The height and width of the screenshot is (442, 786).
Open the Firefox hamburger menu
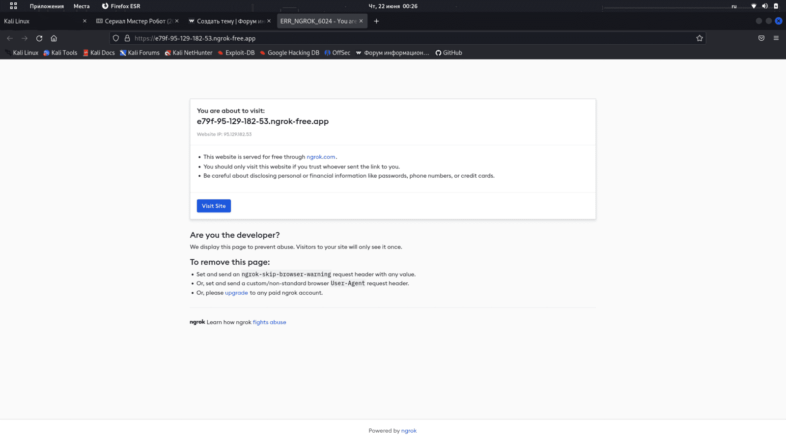pyautogui.click(x=776, y=38)
